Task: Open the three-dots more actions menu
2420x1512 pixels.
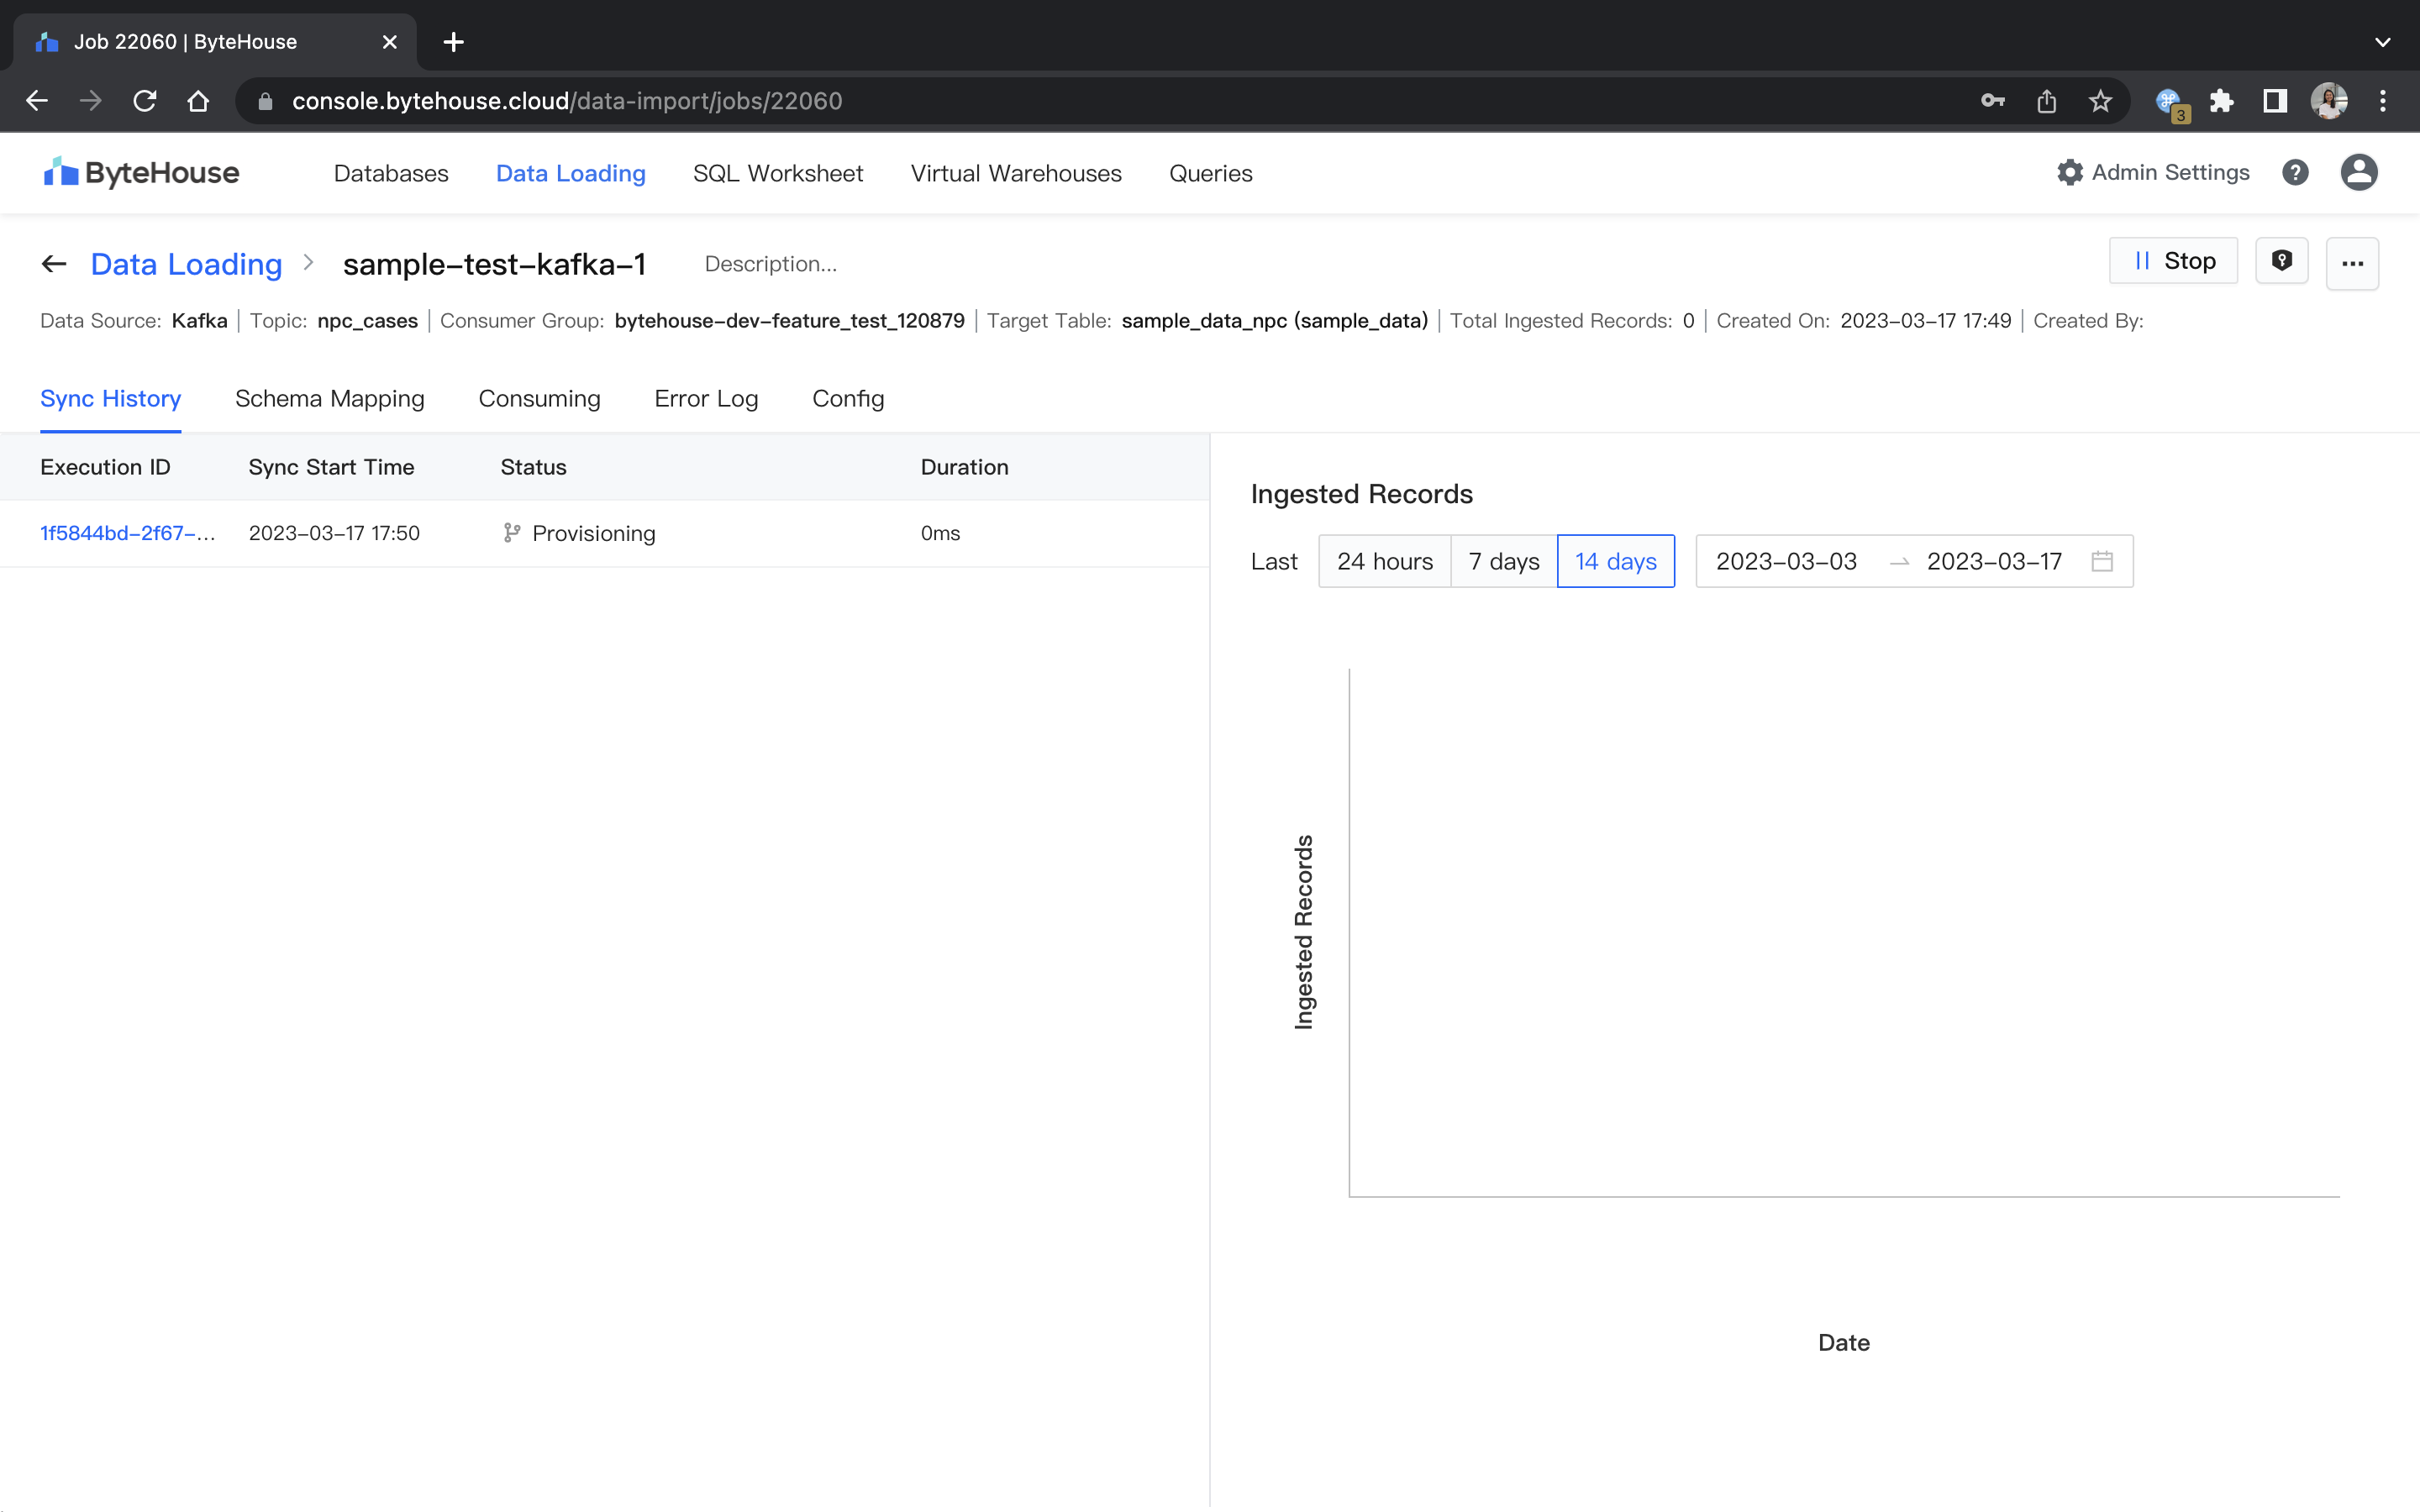Action: (x=2352, y=263)
